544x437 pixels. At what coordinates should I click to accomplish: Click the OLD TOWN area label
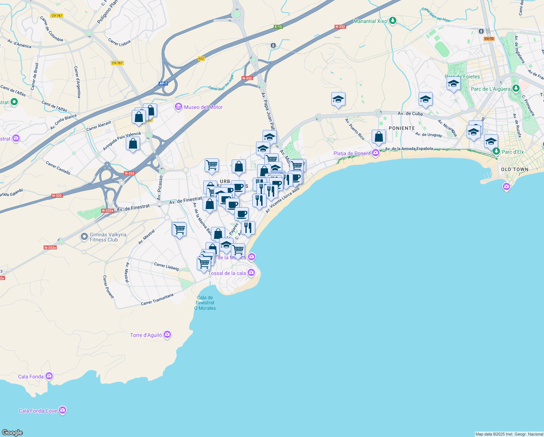514,169
